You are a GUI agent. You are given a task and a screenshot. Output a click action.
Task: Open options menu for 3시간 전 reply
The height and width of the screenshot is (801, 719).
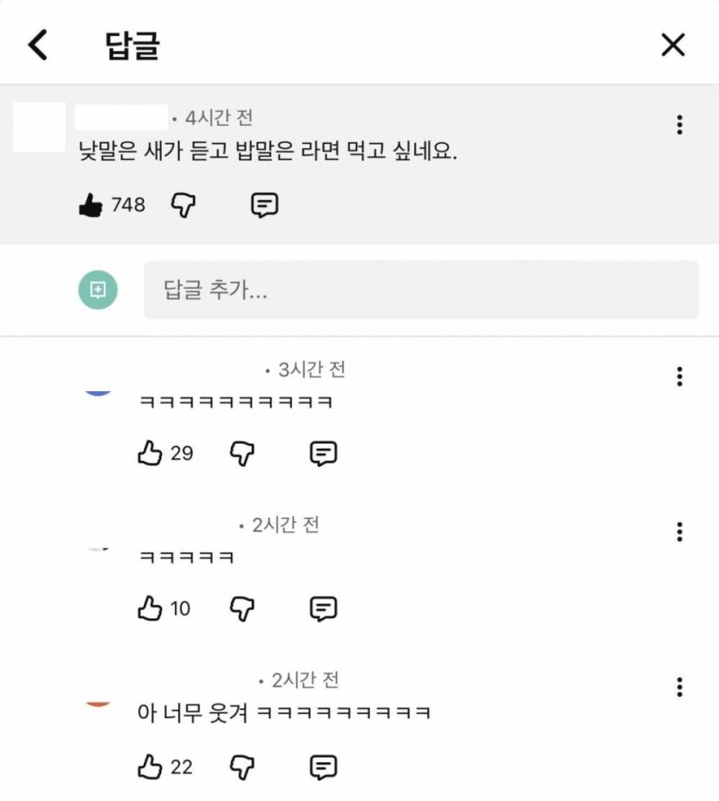679,376
